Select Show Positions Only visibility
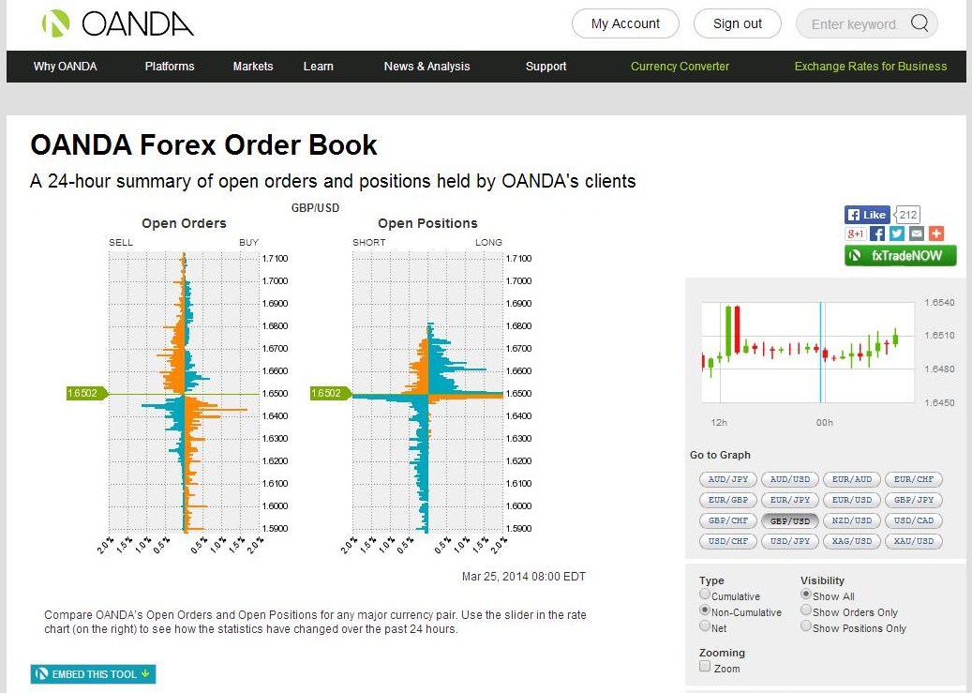972x693 pixels. [x=806, y=626]
